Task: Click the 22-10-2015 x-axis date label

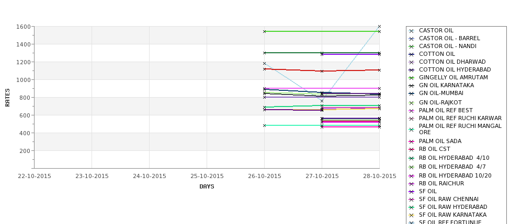Action: pyautogui.click(x=35, y=176)
